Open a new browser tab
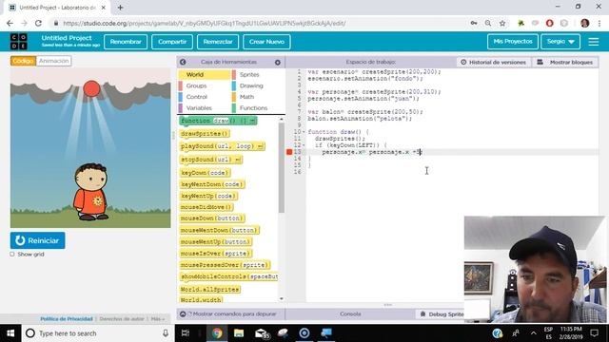This screenshot has height=342, width=609. click(x=120, y=8)
